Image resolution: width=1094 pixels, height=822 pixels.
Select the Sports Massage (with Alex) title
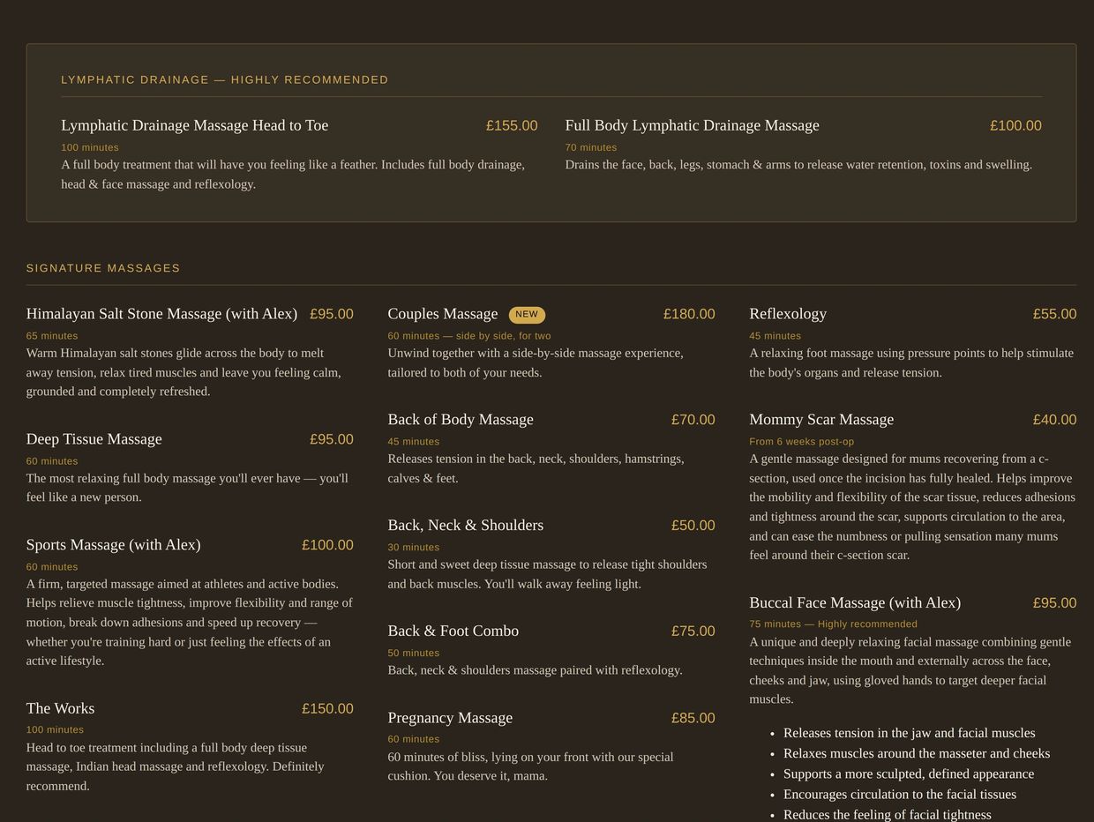tap(114, 545)
